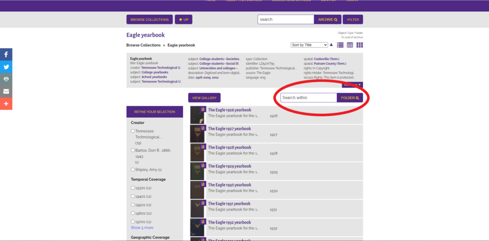Check the 1930s temporal coverage checkbox

point(133,188)
